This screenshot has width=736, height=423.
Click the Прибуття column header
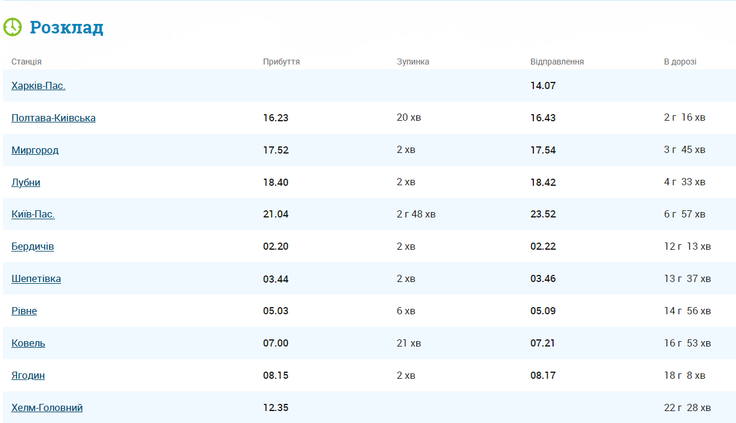pyautogui.click(x=281, y=62)
